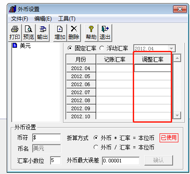Screen dimensions: 190x174
Task: Choose 外币 * 汇率 = 本位币 conversion
Action: [x=96, y=138]
